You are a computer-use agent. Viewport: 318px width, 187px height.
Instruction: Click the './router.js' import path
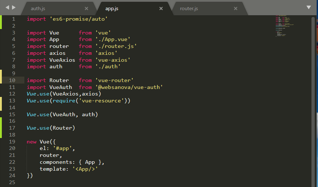click(116, 46)
